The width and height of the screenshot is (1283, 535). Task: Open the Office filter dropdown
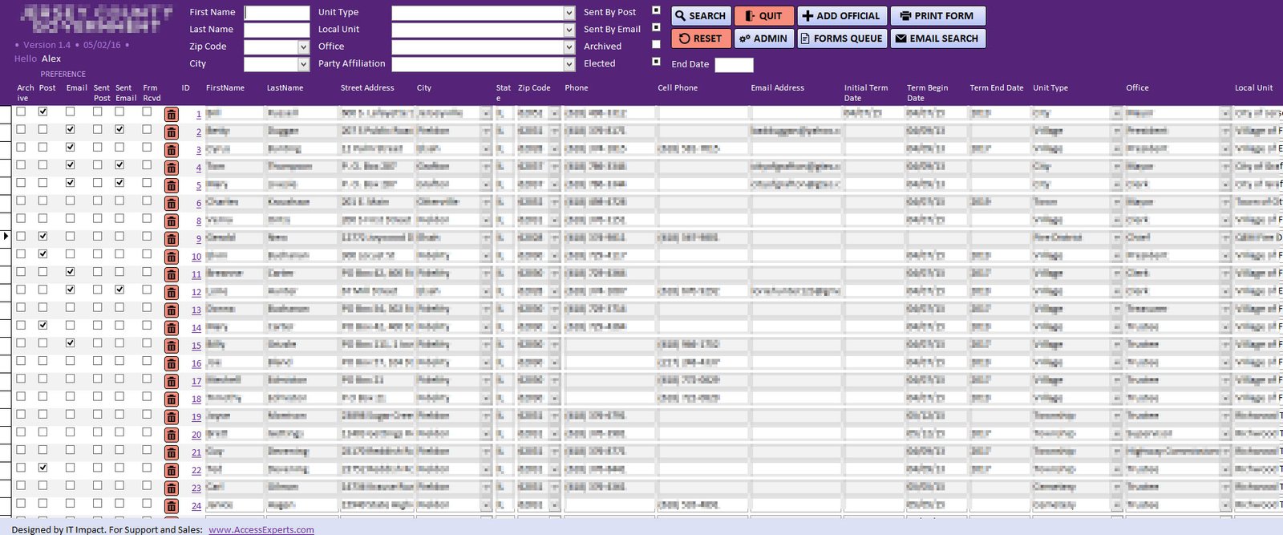[x=569, y=47]
